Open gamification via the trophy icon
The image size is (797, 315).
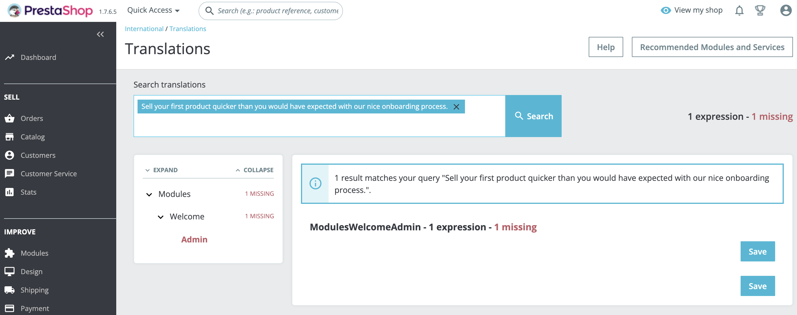coord(760,10)
